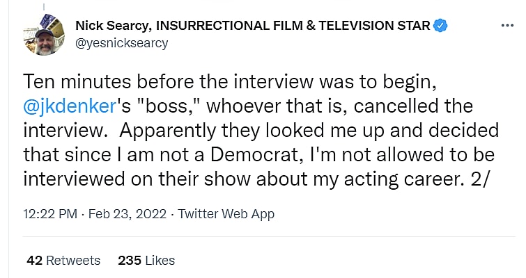View the 235 Likes list
Viewport: 526px width, 278px height.
point(146,261)
